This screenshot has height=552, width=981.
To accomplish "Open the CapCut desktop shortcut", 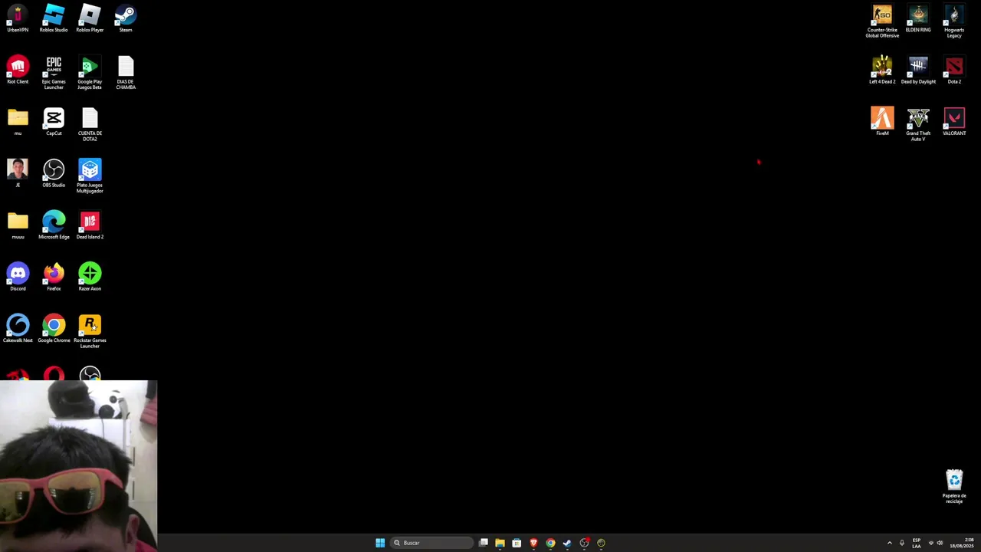I will [x=54, y=121].
